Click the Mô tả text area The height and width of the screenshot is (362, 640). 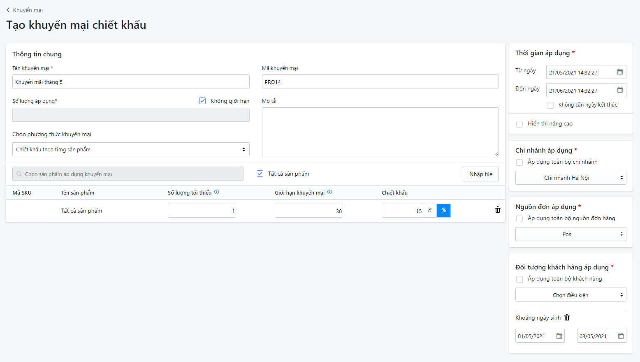[x=380, y=132]
